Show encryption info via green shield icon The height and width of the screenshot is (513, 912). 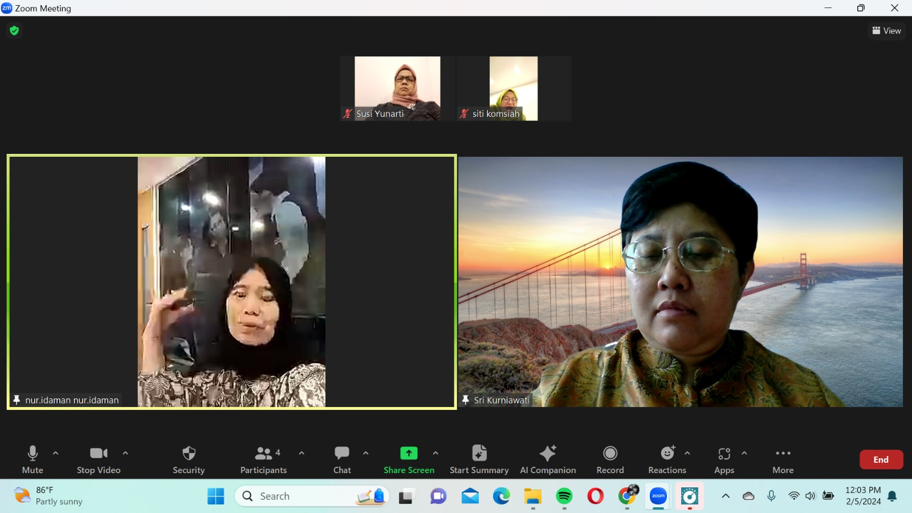point(14,30)
